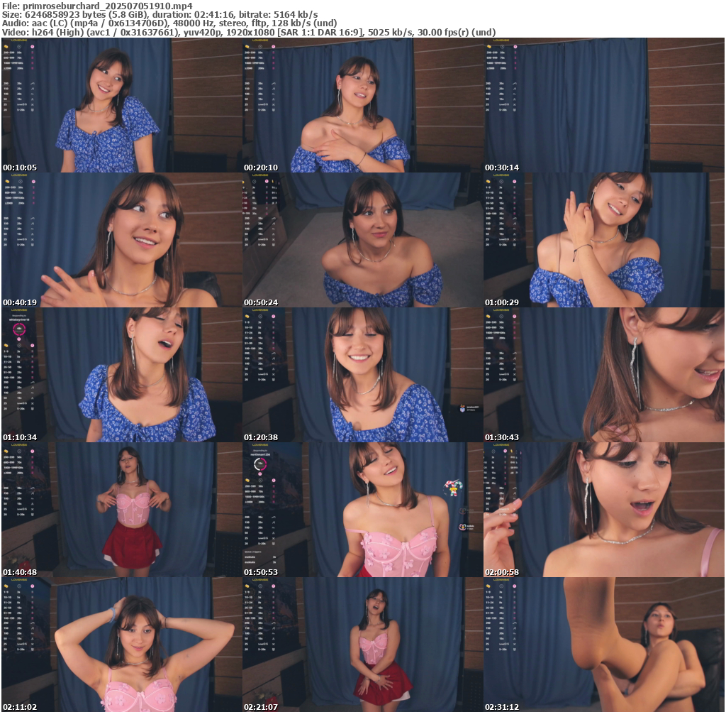
Task: Open the 01:30:43 preview thumbnail
Action: (603, 375)
